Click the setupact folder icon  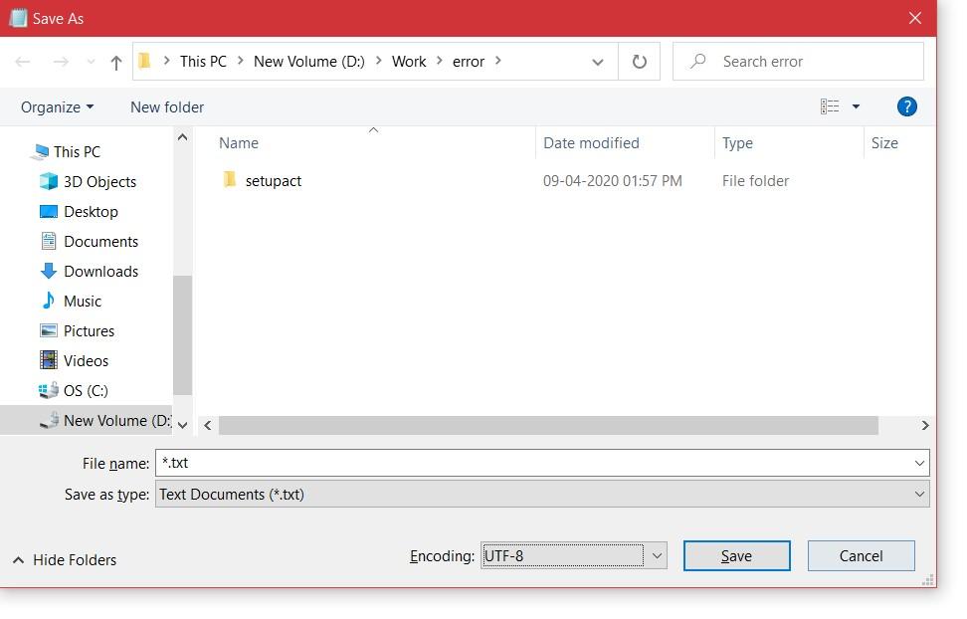pos(230,179)
